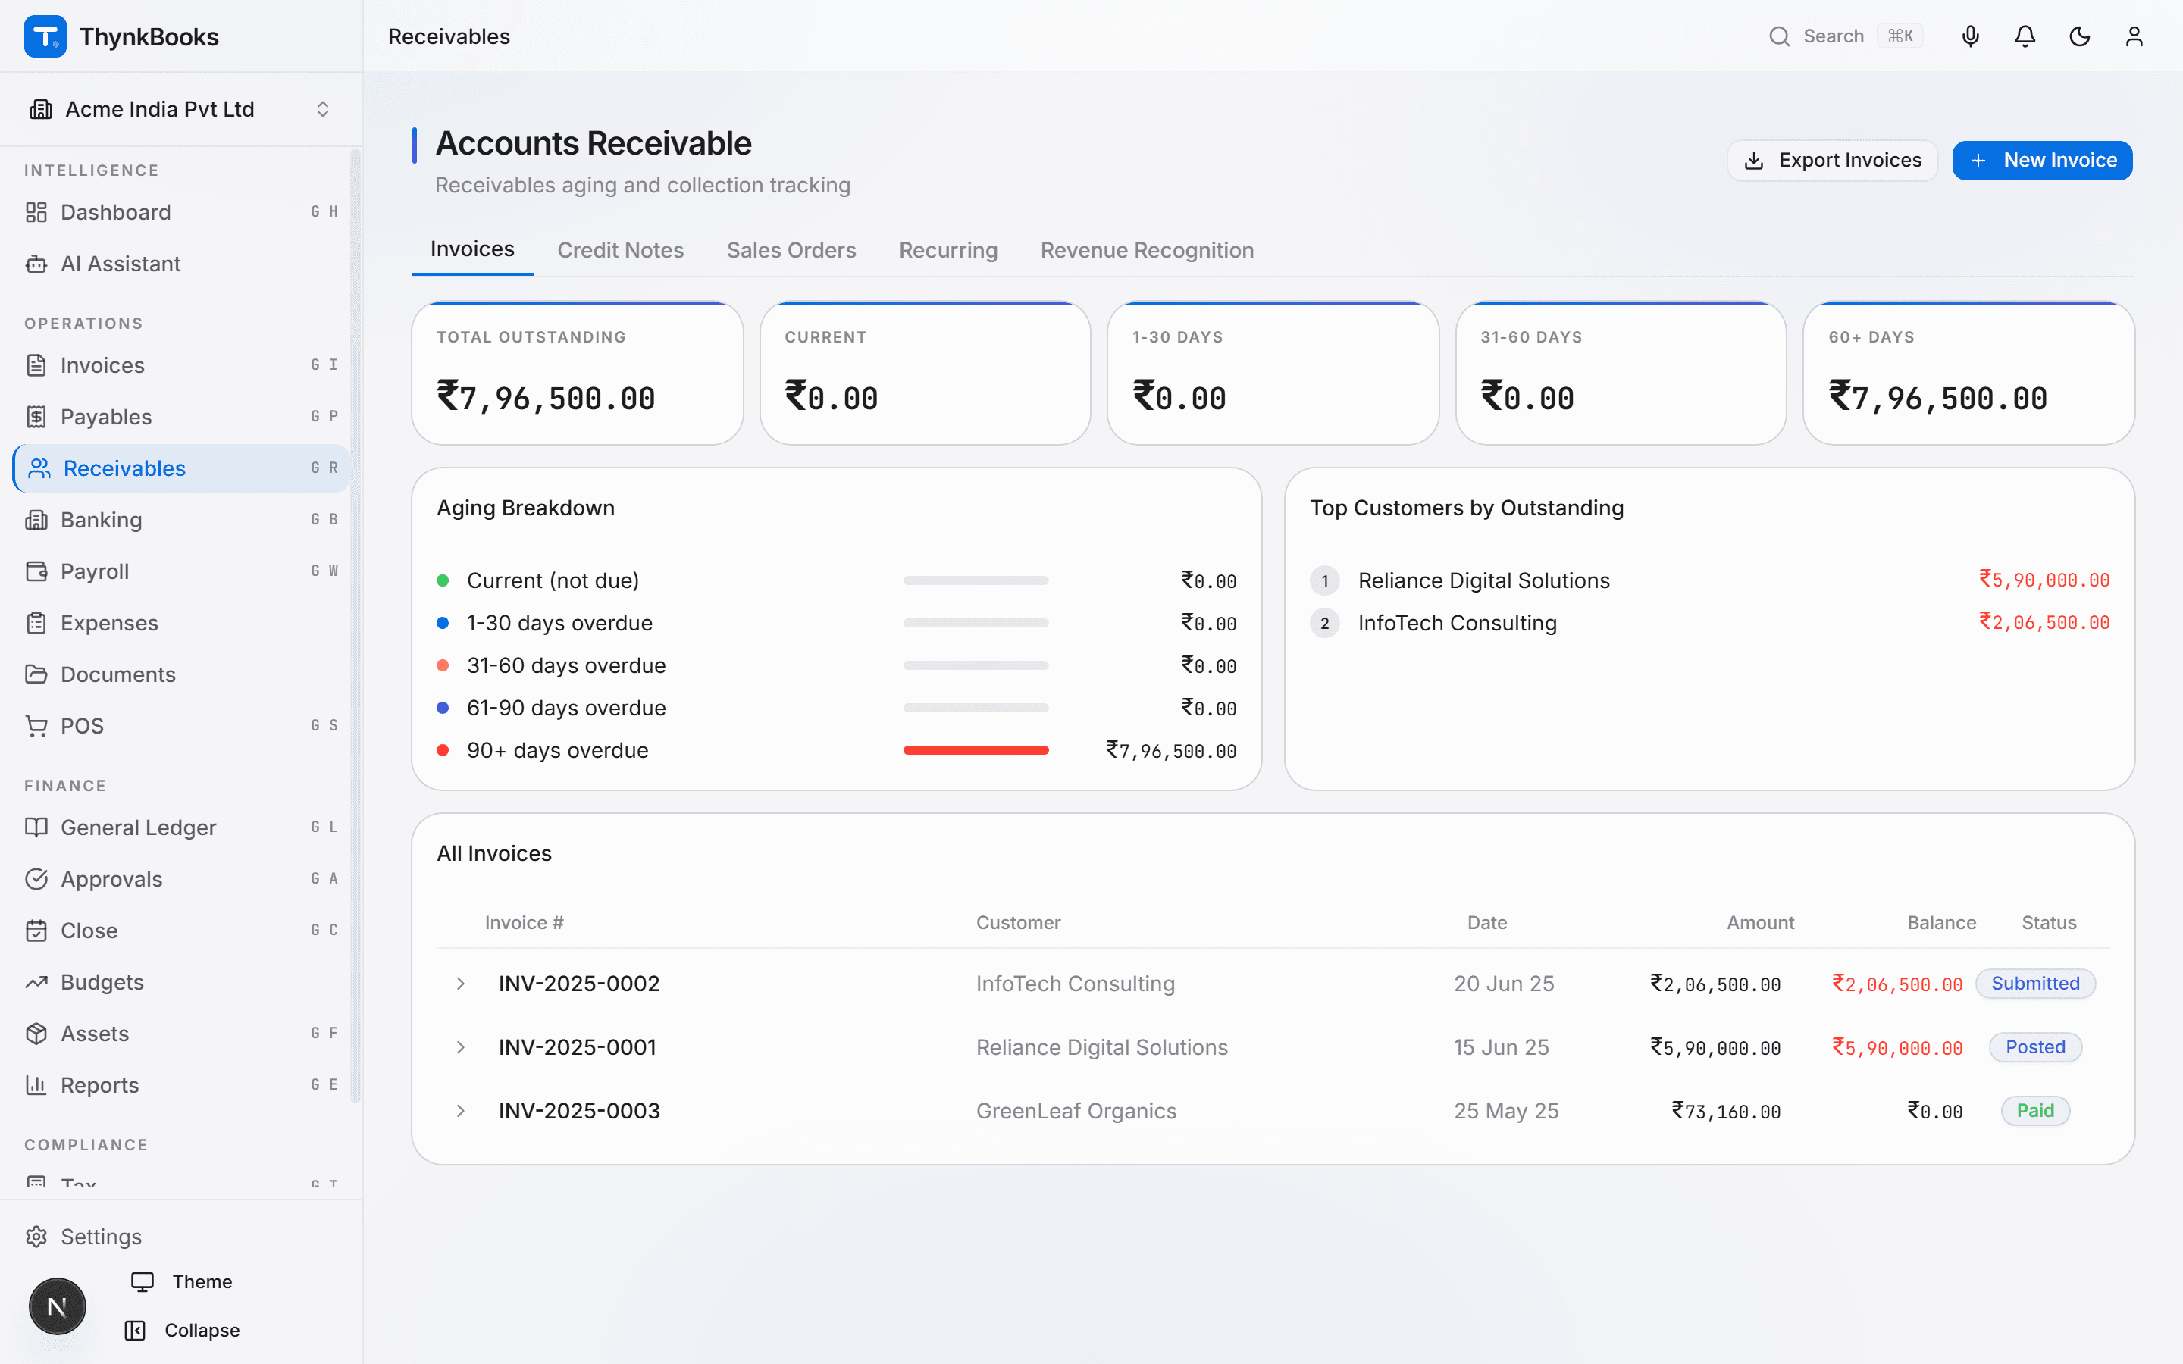The image size is (2183, 1364).
Task: Switch to the Sales Orders tab
Action: click(x=791, y=250)
